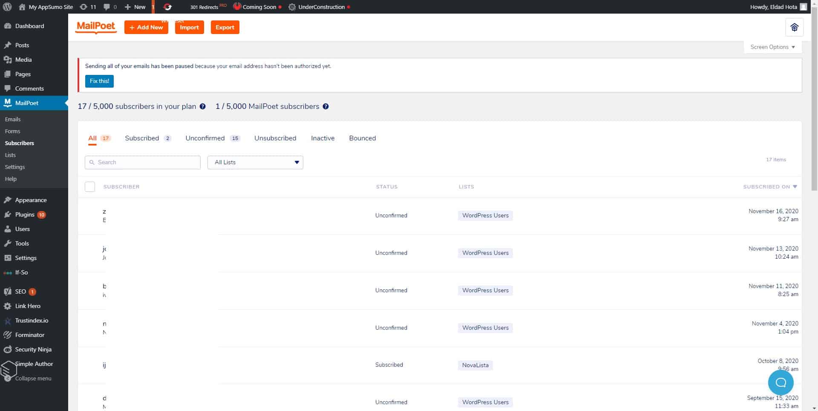This screenshot has width=818, height=411.
Task: Click the Fix this! button
Action: click(99, 81)
